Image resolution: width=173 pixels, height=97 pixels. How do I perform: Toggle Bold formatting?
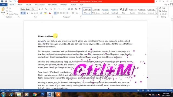coord(22,13)
